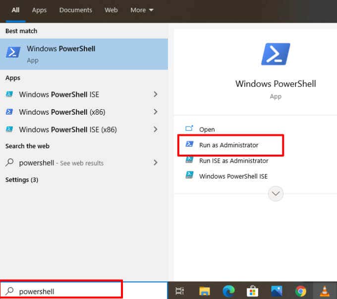
Task: Open the Settings (3) results group
Action: [x=22, y=179]
